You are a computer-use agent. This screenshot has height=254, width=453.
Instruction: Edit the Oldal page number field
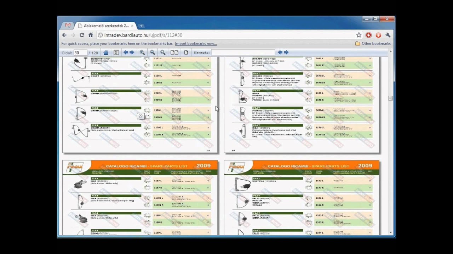(80, 53)
